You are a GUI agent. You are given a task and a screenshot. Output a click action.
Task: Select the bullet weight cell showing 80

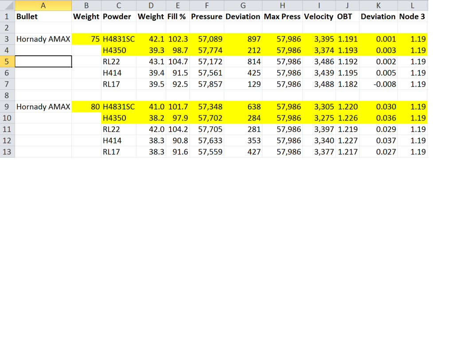coord(86,107)
